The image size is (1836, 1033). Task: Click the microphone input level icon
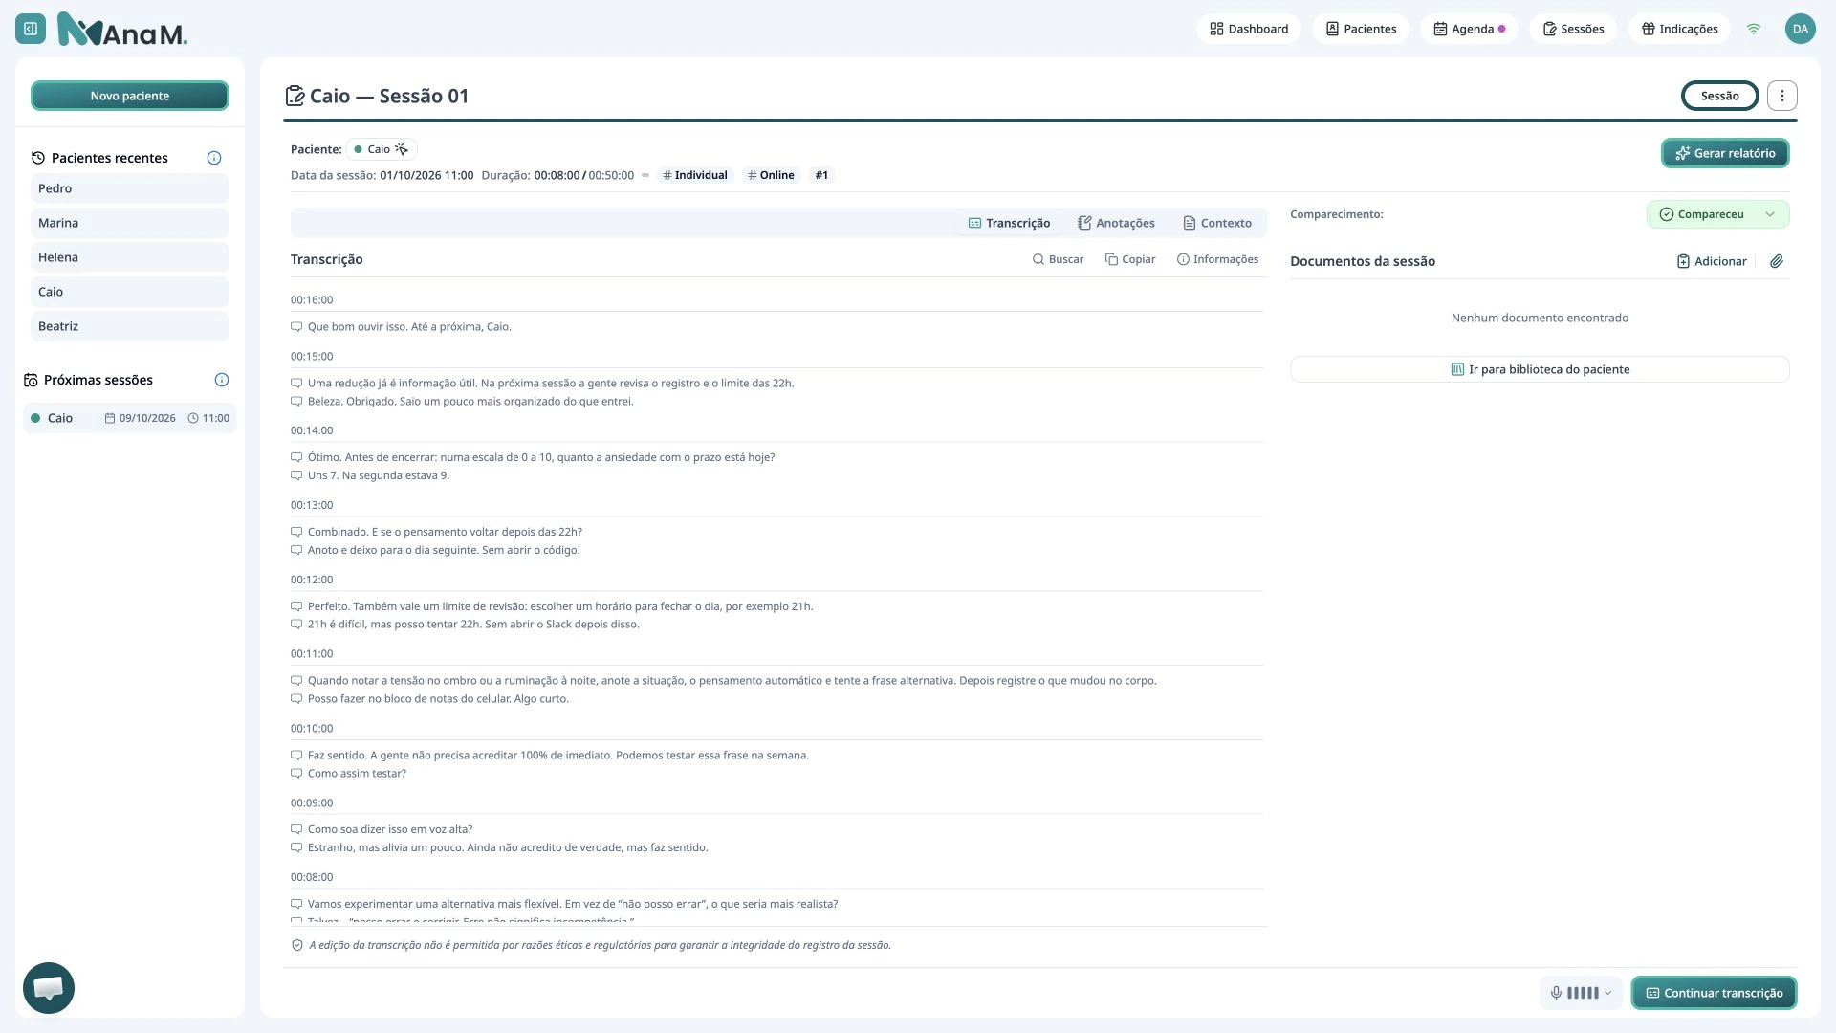point(1556,993)
